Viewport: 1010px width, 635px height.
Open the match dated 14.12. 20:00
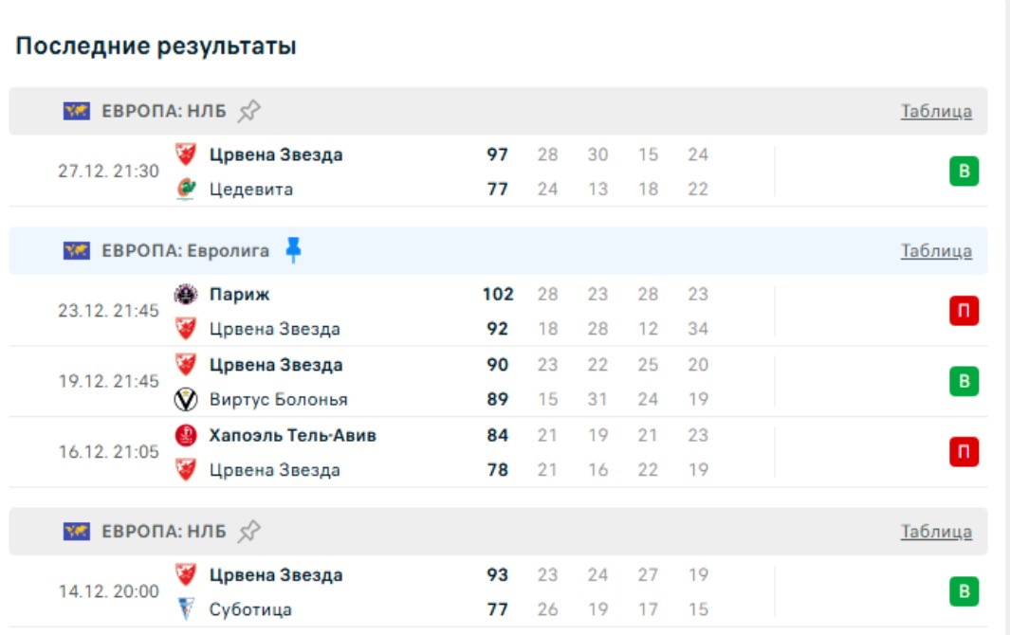point(109,591)
